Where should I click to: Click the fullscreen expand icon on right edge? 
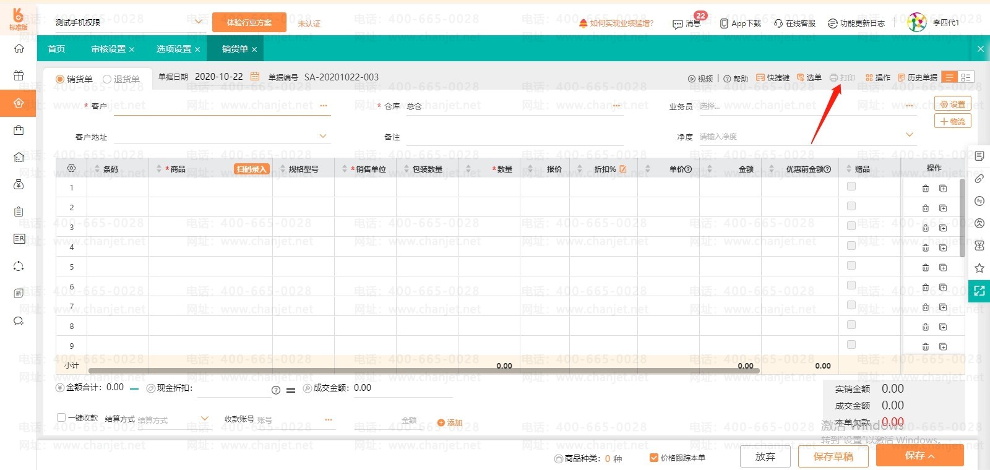pyautogui.click(x=979, y=291)
